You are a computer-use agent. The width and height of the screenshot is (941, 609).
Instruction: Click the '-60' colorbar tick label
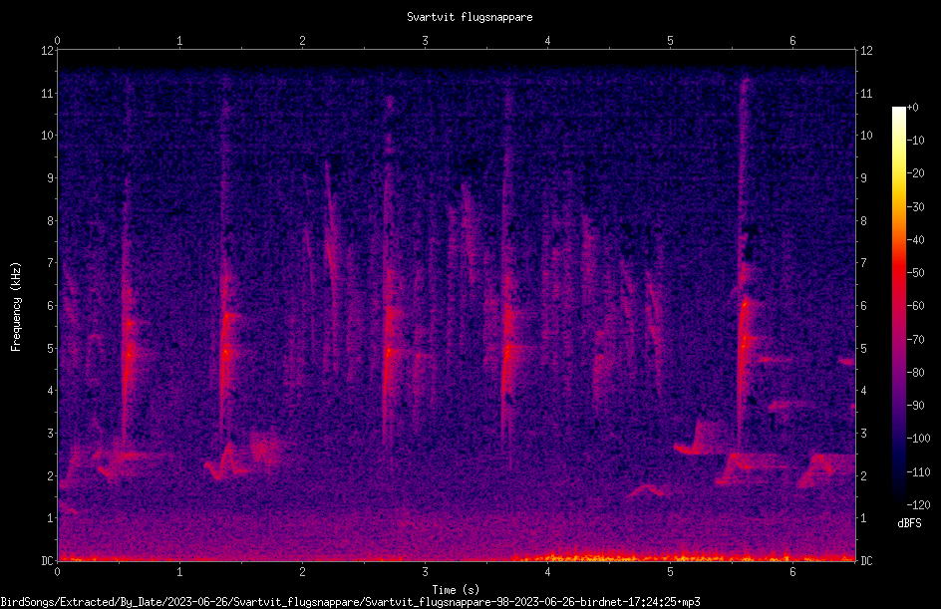click(x=915, y=306)
